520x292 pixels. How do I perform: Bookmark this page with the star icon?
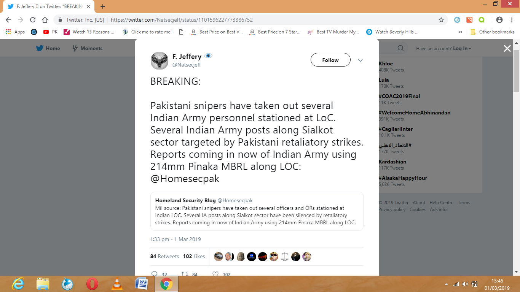coord(441,20)
